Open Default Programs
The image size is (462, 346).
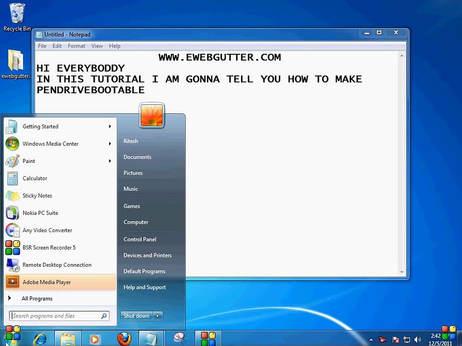click(144, 271)
